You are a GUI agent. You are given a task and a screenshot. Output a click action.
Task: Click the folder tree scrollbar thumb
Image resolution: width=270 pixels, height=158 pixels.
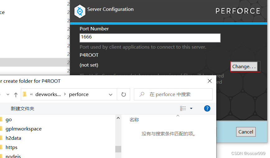point(118,149)
